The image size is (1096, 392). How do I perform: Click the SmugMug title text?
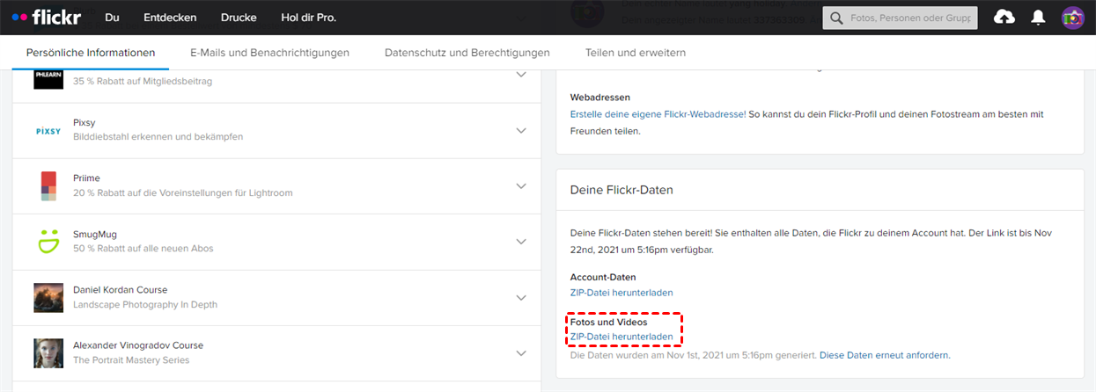[95, 234]
